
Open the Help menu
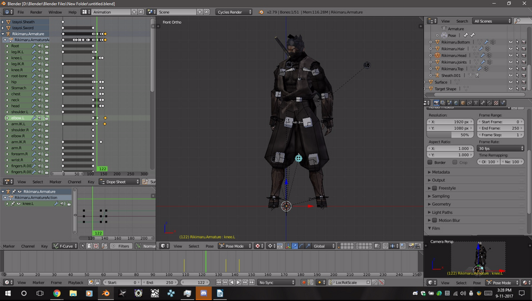(72, 12)
